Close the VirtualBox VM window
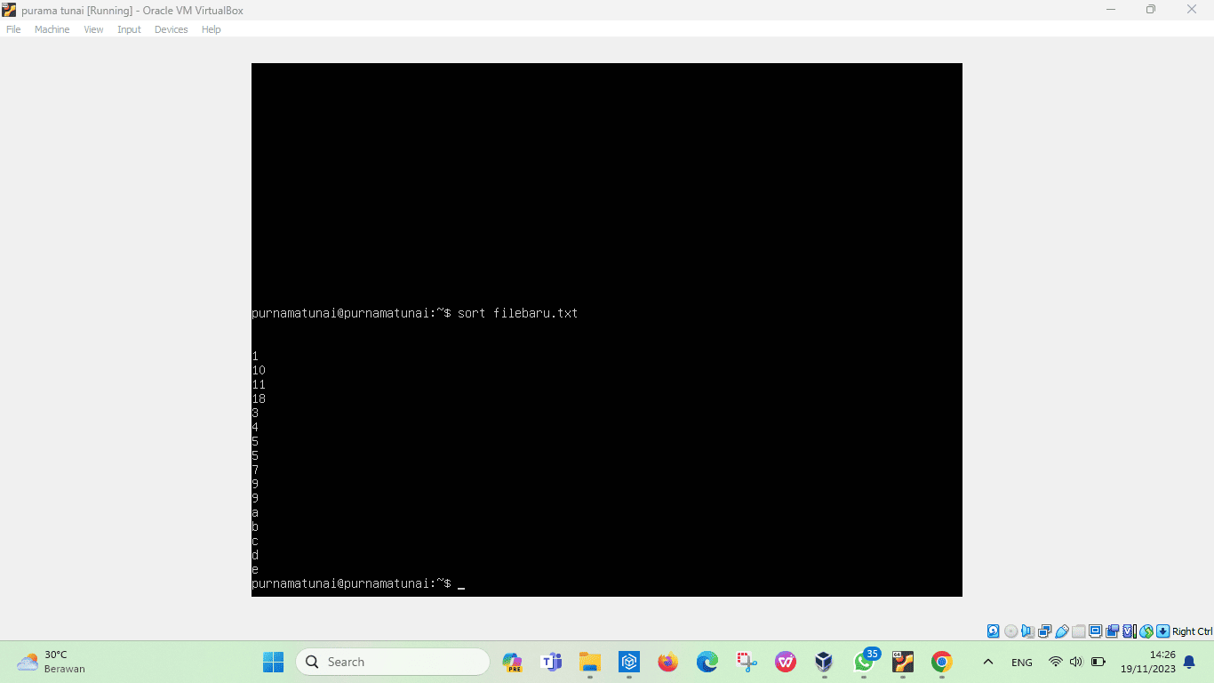The height and width of the screenshot is (683, 1214). [x=1192, y=10]
